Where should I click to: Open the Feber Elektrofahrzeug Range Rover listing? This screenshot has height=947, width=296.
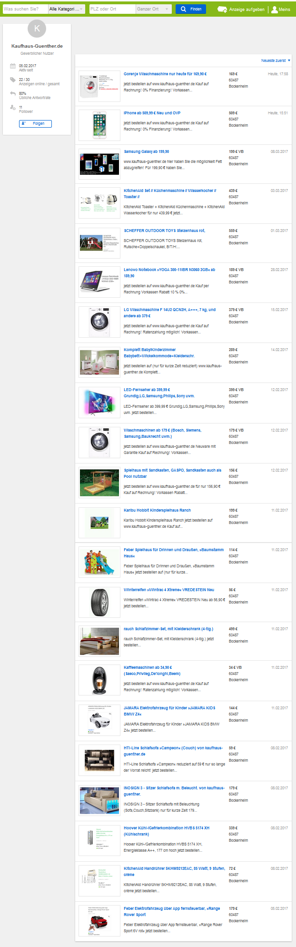pos(172,911)
